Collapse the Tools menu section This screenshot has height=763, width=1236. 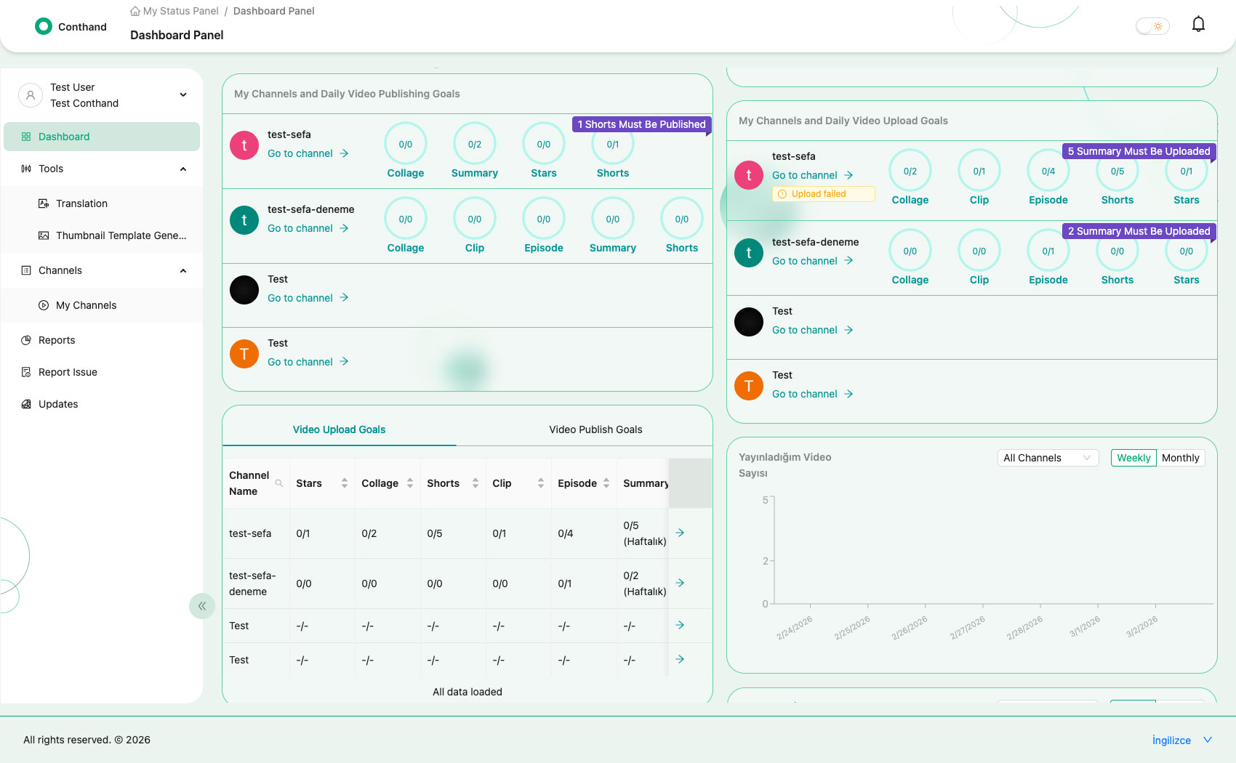[x=183, y=169]
